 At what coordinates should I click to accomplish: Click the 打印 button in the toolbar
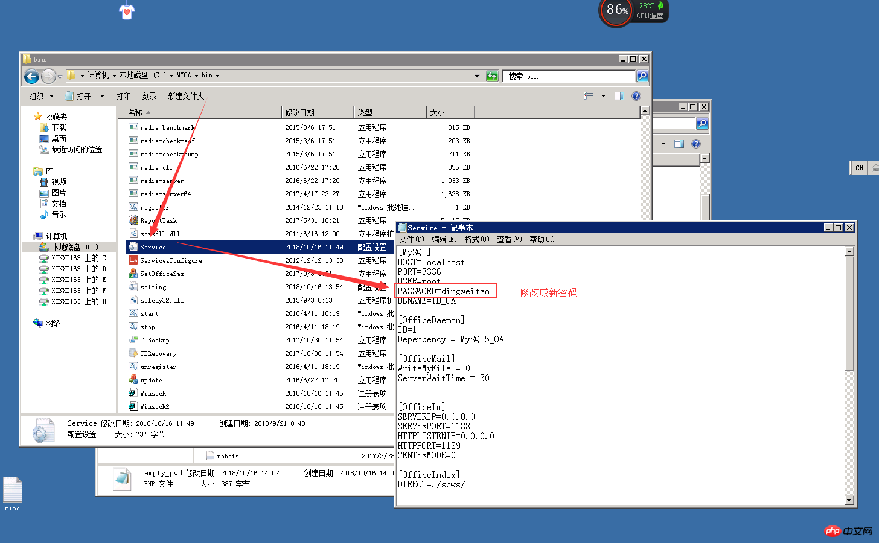(x=123, y=95)
